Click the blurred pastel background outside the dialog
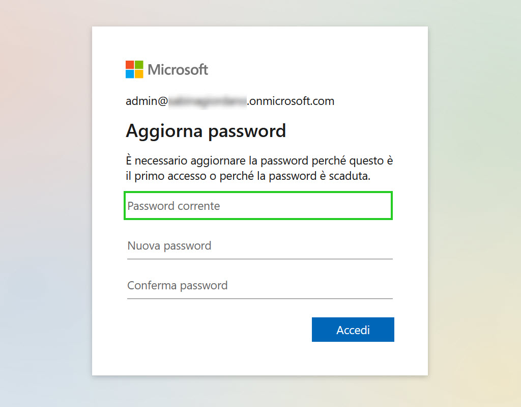This screenshot has width=521, height=407. click(x=43, y=200)
